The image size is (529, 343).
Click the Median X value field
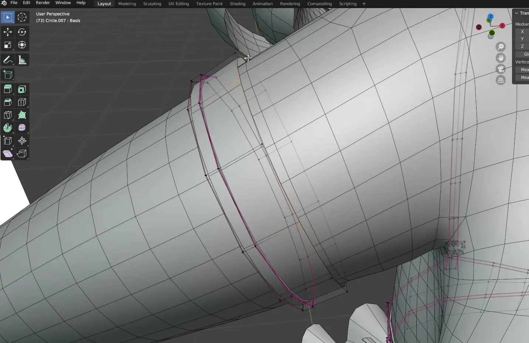click(x=522, y=32)
